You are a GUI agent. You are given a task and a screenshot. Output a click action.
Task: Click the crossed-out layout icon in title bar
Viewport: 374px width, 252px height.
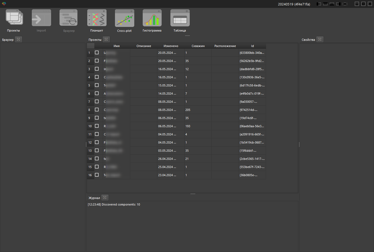(x=345, y=4)
